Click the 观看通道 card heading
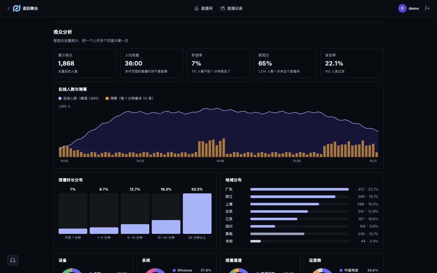The height and width of the screenshot is (273, 437). point(233,260)
